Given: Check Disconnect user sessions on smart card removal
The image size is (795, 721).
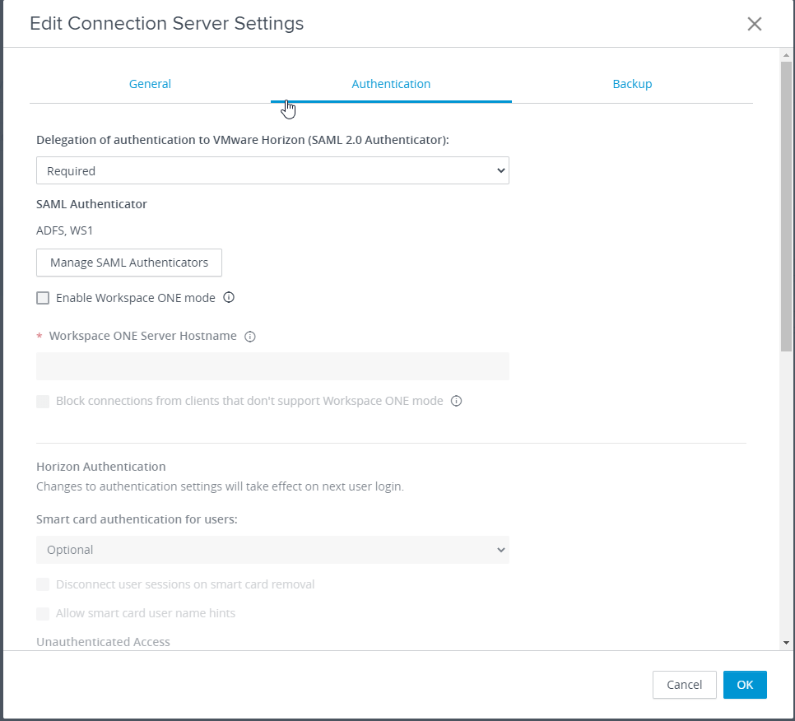Looking at the screenshot, I should 43,584.
